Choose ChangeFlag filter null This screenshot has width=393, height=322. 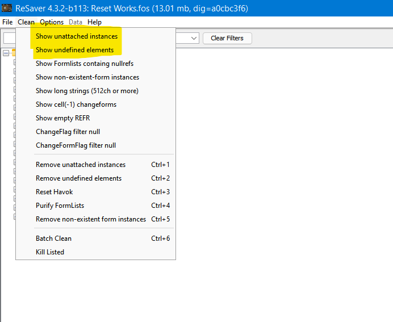point(68,132)
